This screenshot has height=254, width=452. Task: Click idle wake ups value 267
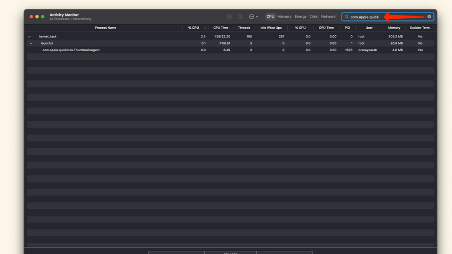coord(282,37)
